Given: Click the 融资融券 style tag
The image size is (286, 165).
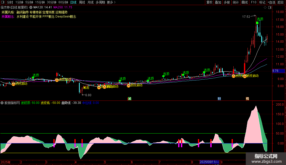Looking at the screenshot, I should point(23,12).
